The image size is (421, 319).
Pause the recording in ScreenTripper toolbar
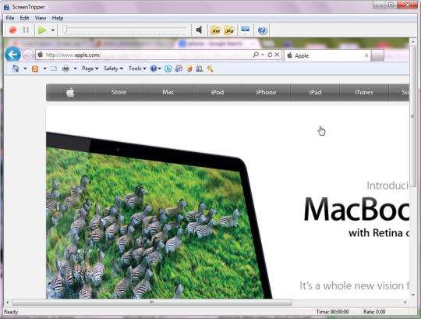tap(26, 30)
